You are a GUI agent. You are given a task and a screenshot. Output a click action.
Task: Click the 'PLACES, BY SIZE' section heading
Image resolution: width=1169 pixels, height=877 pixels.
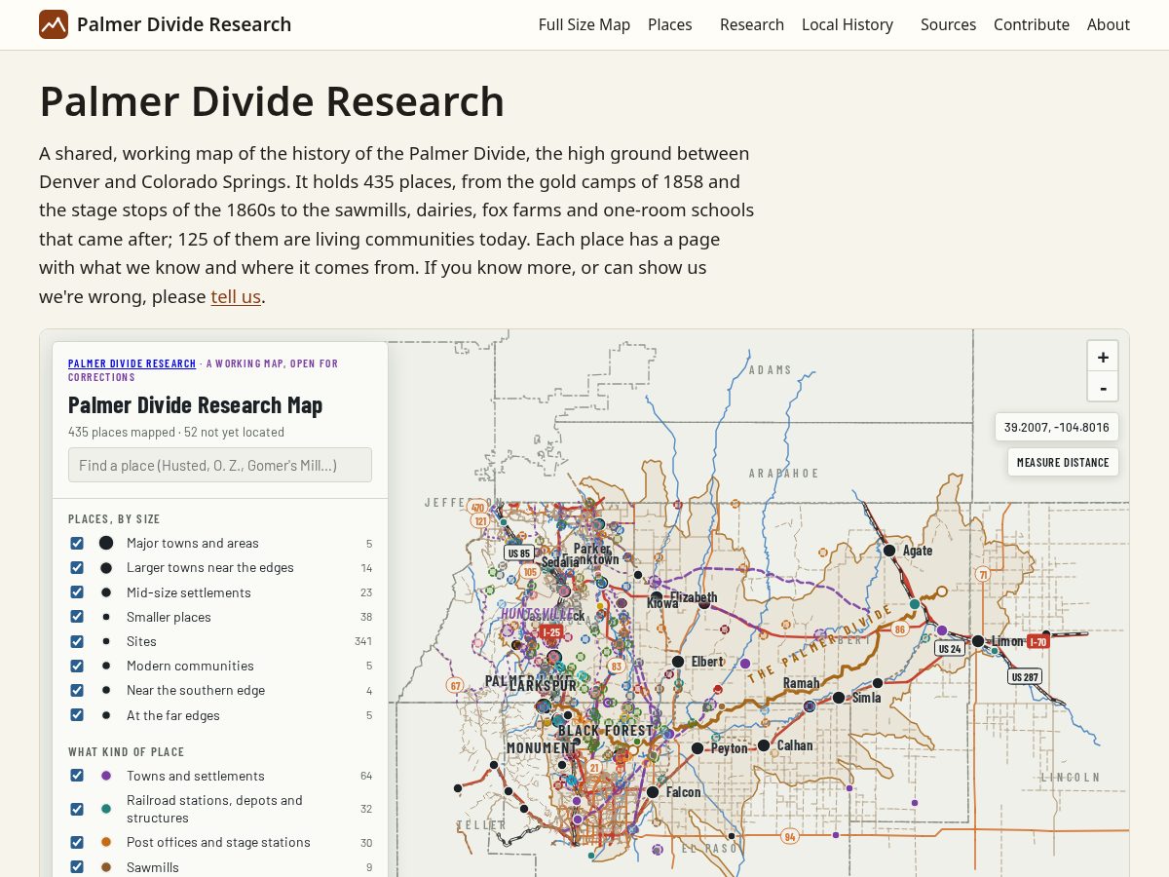pyautogui.click(x=114, y=519)
